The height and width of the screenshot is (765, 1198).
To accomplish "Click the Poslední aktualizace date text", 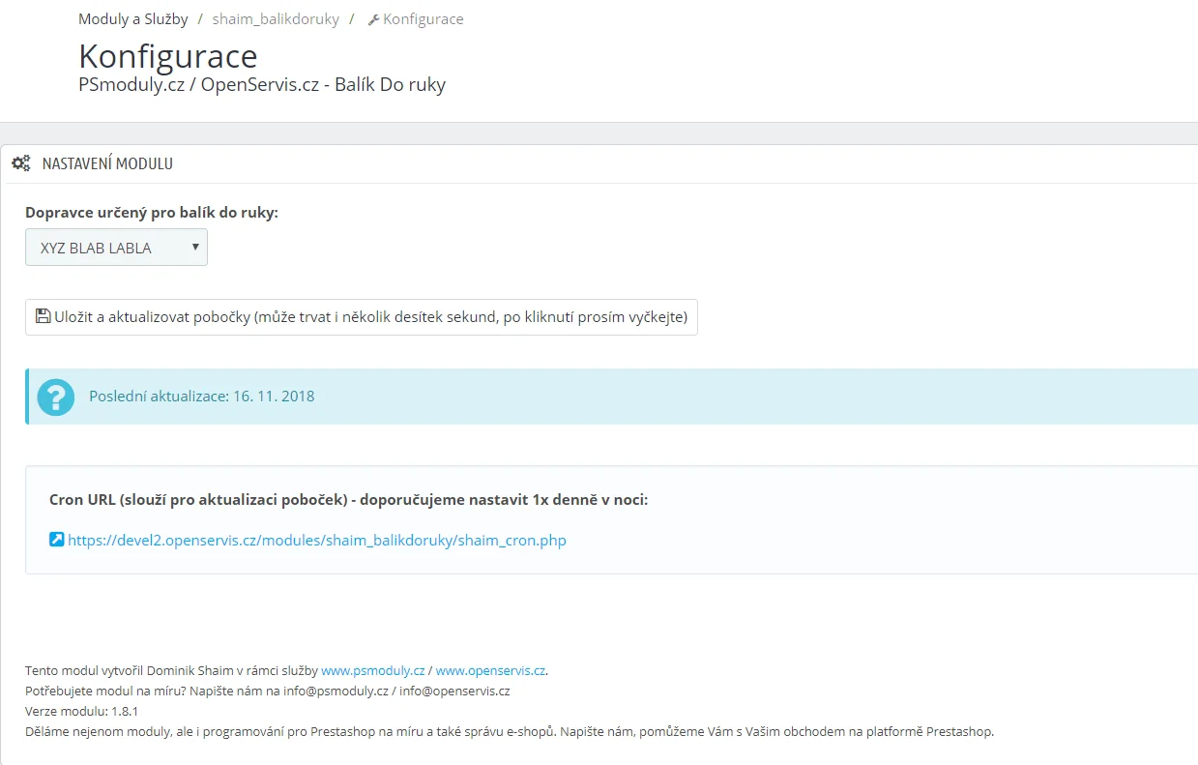I will tap(201, 397).
